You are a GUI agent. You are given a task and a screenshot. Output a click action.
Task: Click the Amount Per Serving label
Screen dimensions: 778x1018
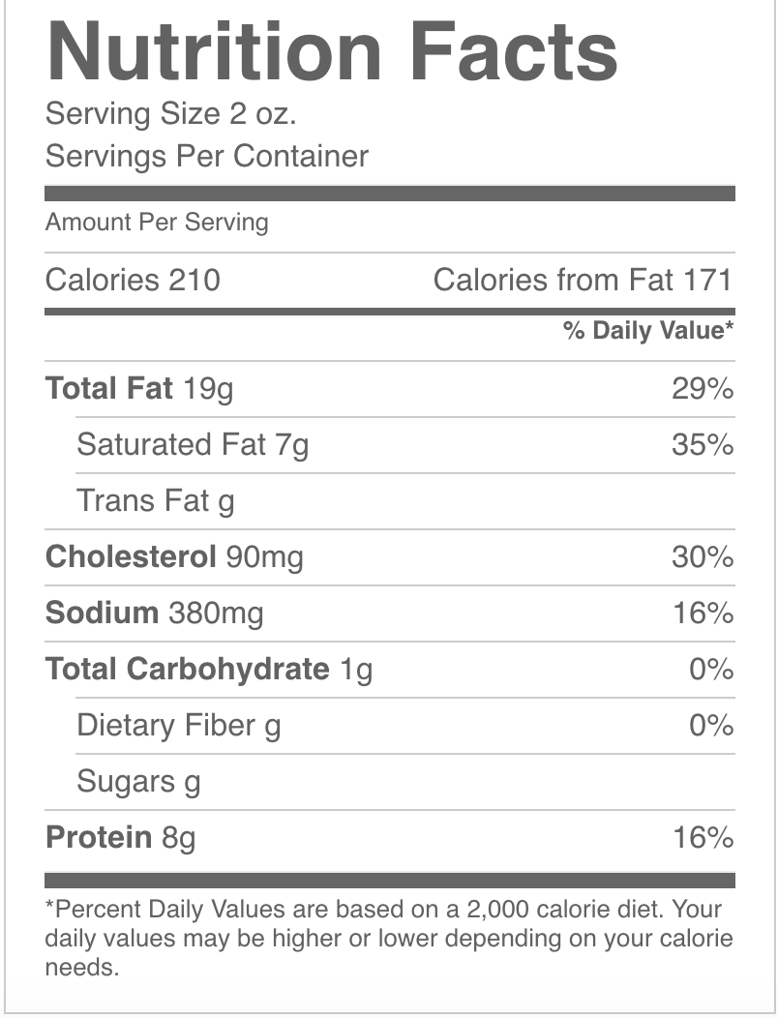coord(157,222)
